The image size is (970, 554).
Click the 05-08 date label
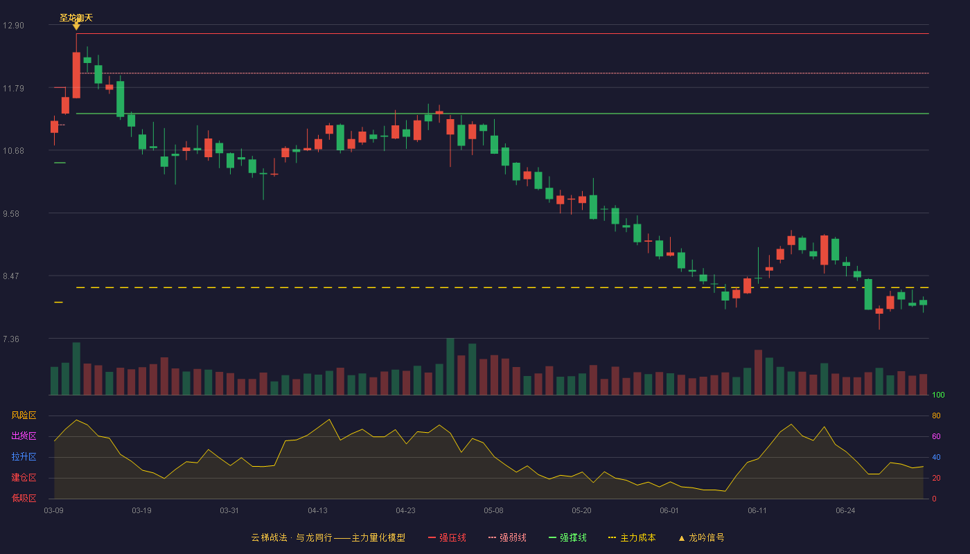click(493, 510)
